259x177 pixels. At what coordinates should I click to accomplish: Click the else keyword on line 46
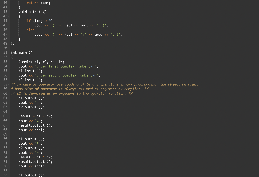[30, 30]
